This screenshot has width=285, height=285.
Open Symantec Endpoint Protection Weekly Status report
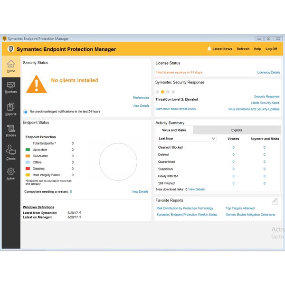[187, 215]
